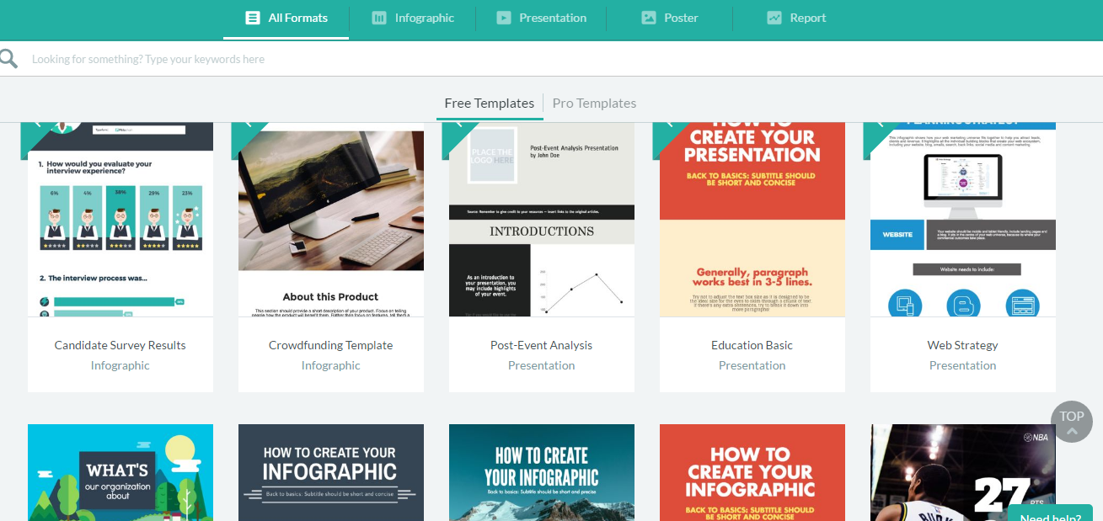Image resolution: width=1103 pixels, height=521 pixels.
Task: Select the dark gray infographic how-to thumbnail
Action: click(x=331, y=472)
